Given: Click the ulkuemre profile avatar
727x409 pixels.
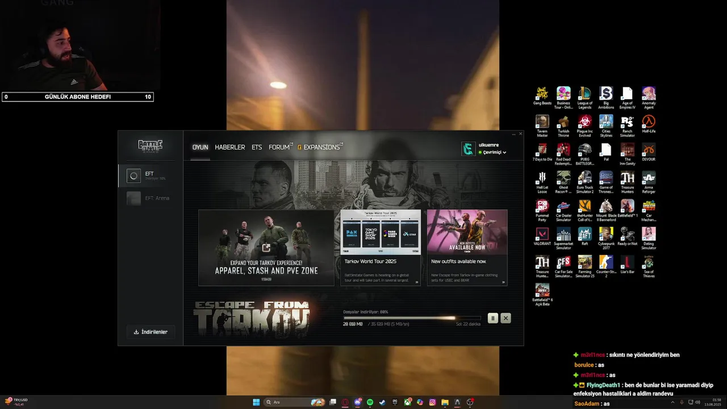Looking at the screenshot, I should (468, 149).
